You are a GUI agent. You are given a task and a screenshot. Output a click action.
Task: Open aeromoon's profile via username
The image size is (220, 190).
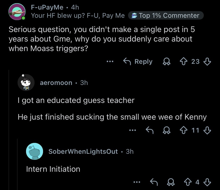coord(56,83)
